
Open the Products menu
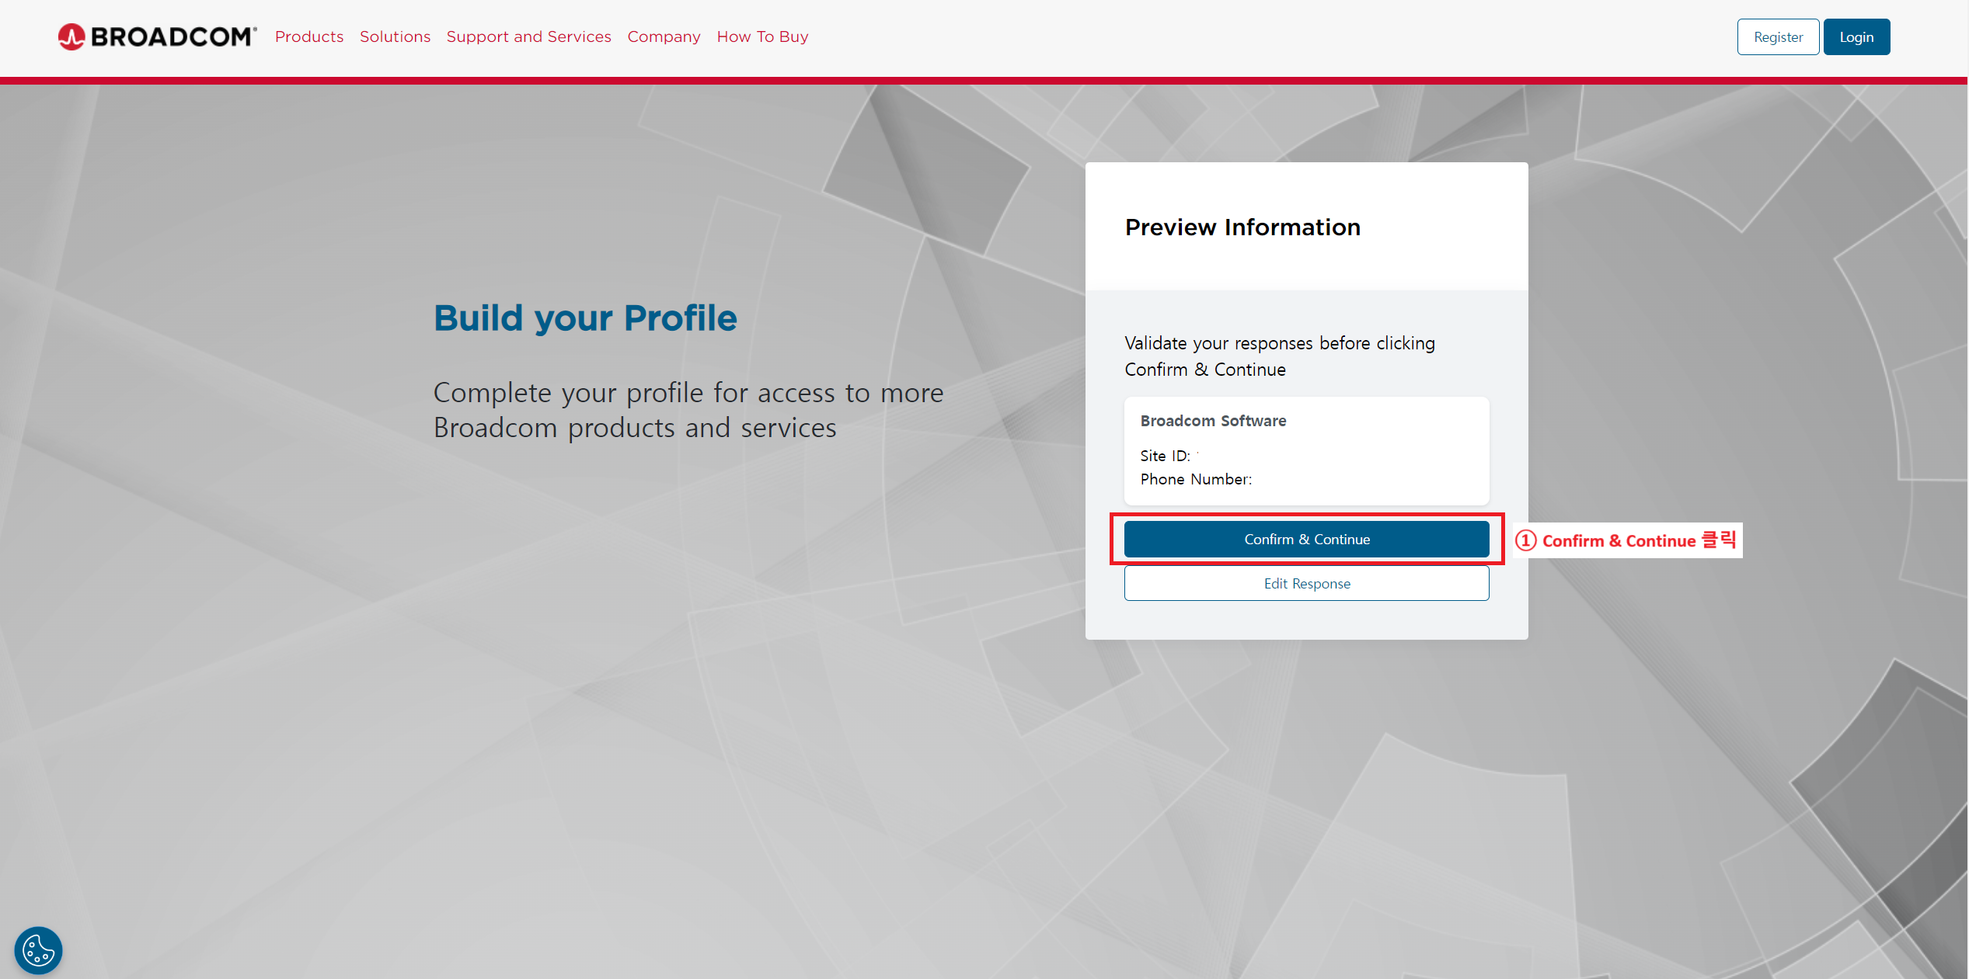308,36
